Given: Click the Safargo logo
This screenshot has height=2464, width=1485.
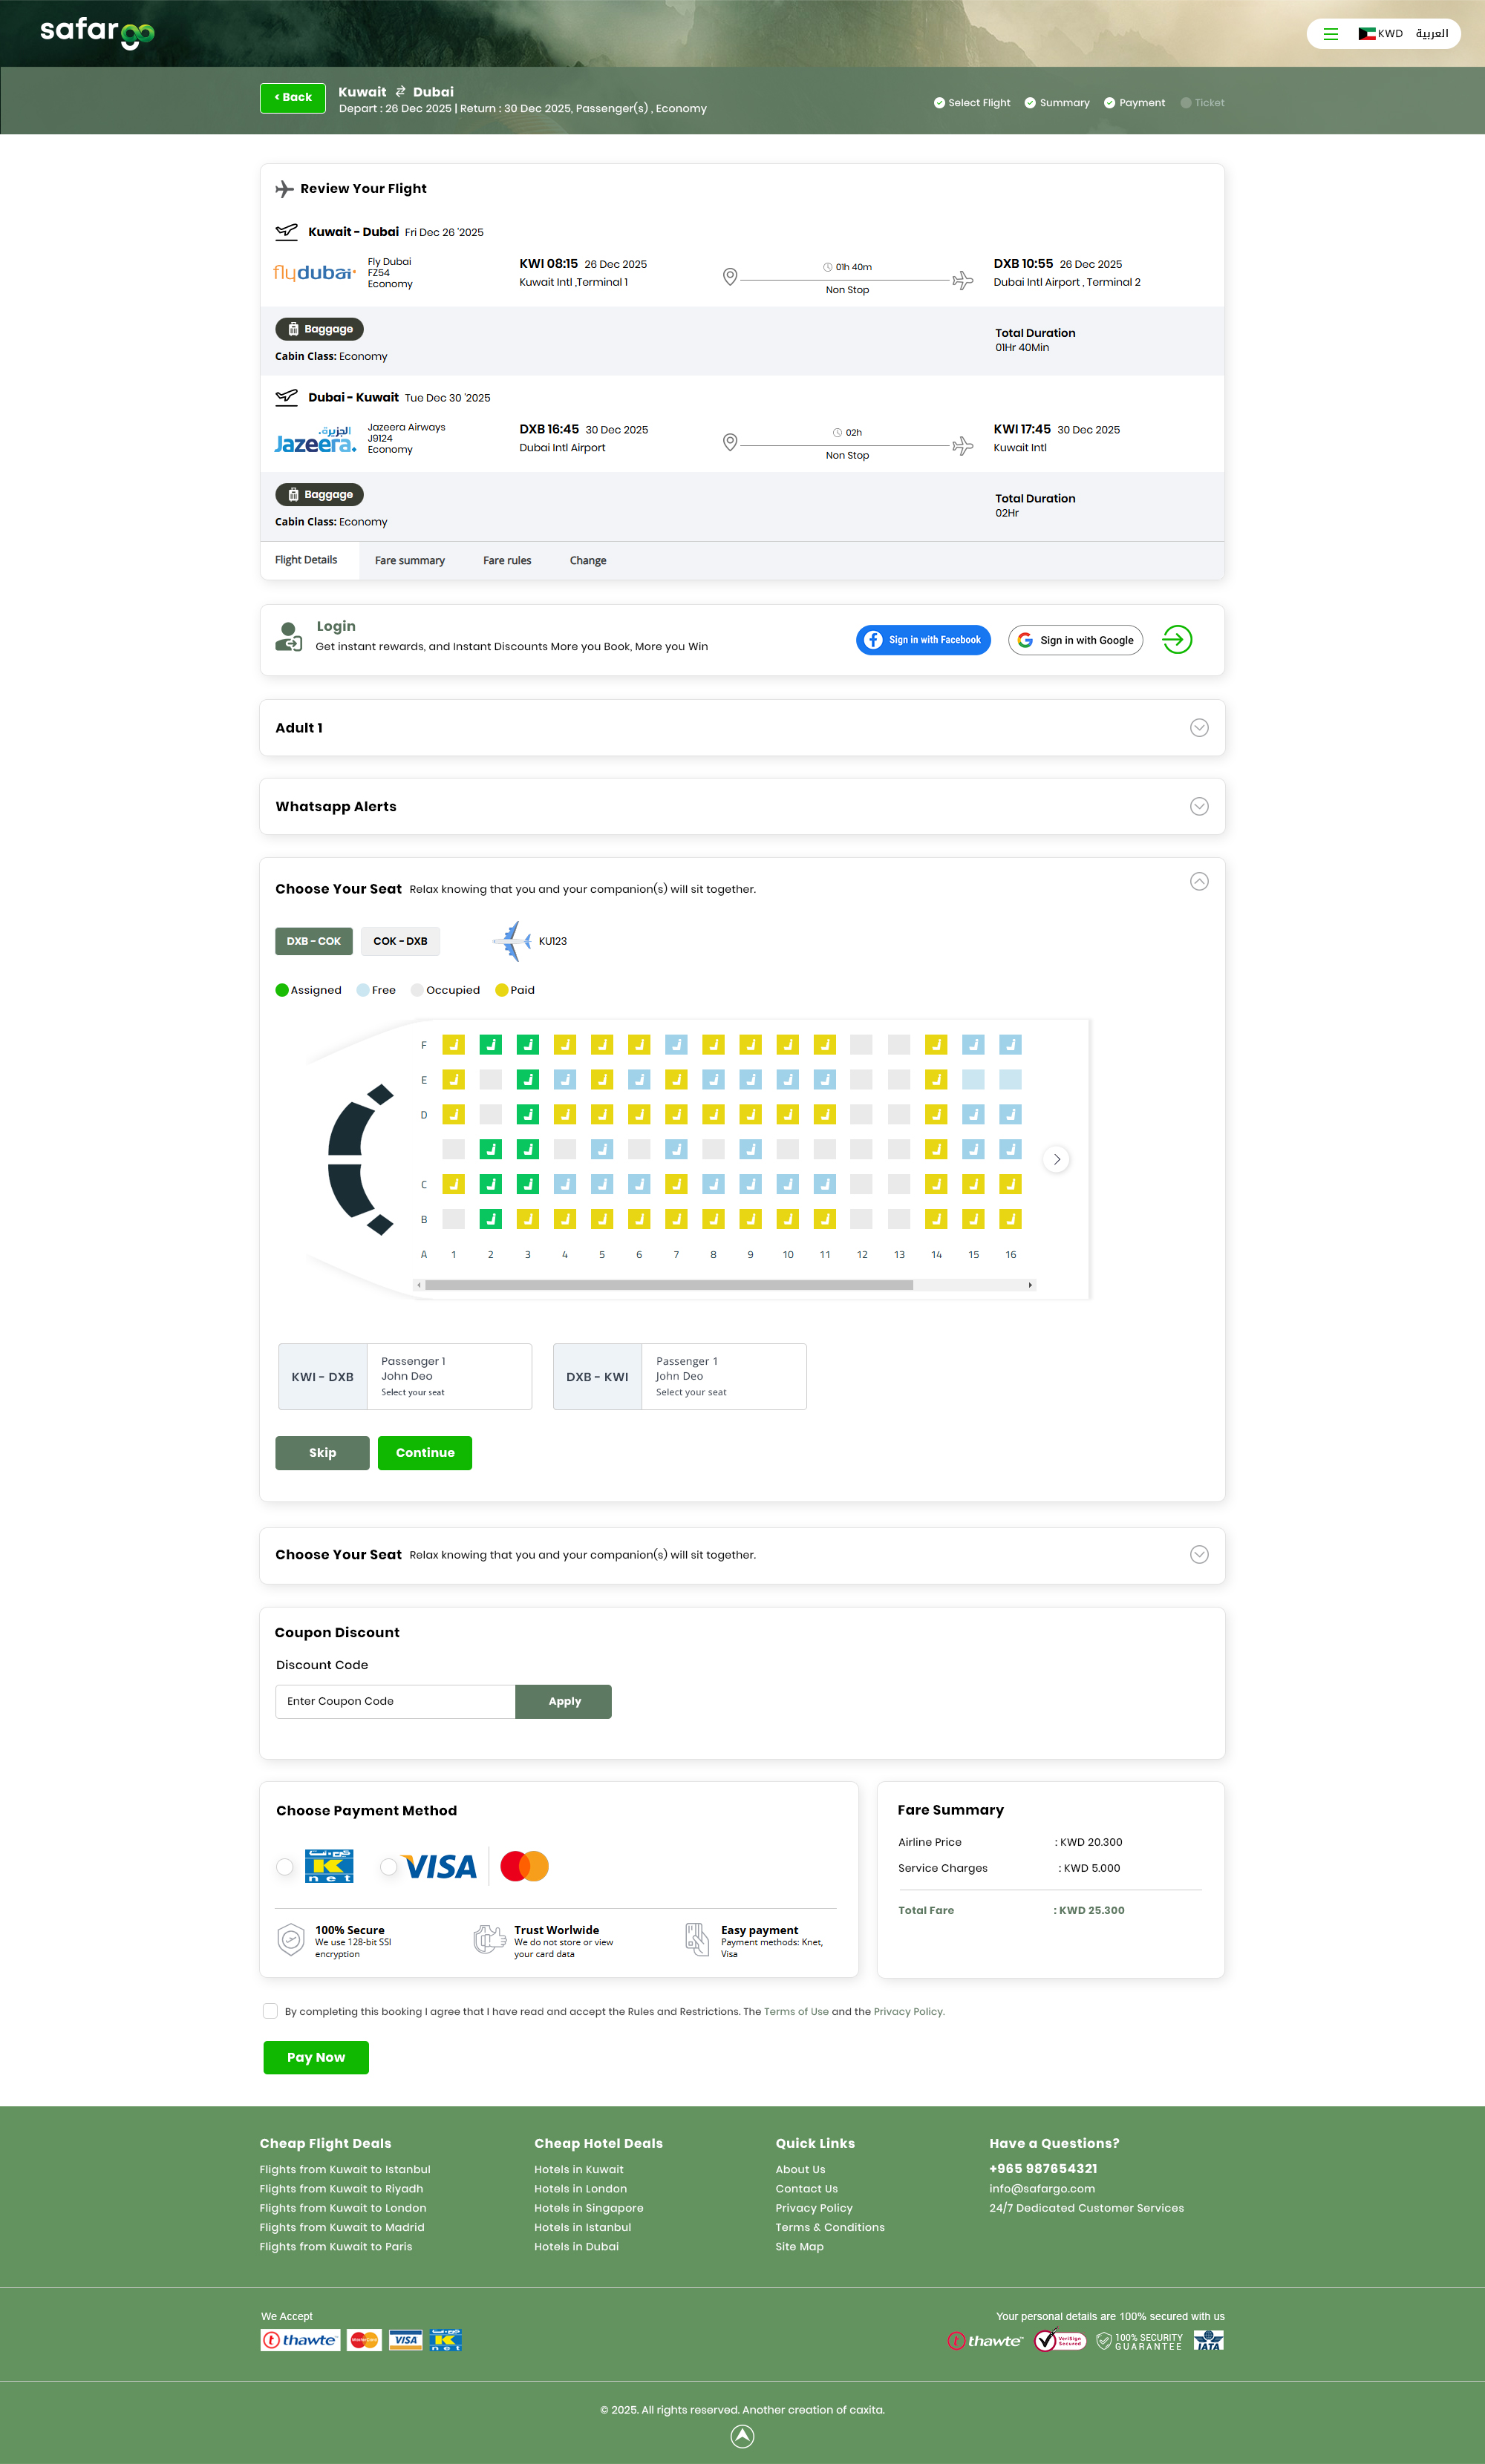Looking at the screenshot, I should coord(97,32).
